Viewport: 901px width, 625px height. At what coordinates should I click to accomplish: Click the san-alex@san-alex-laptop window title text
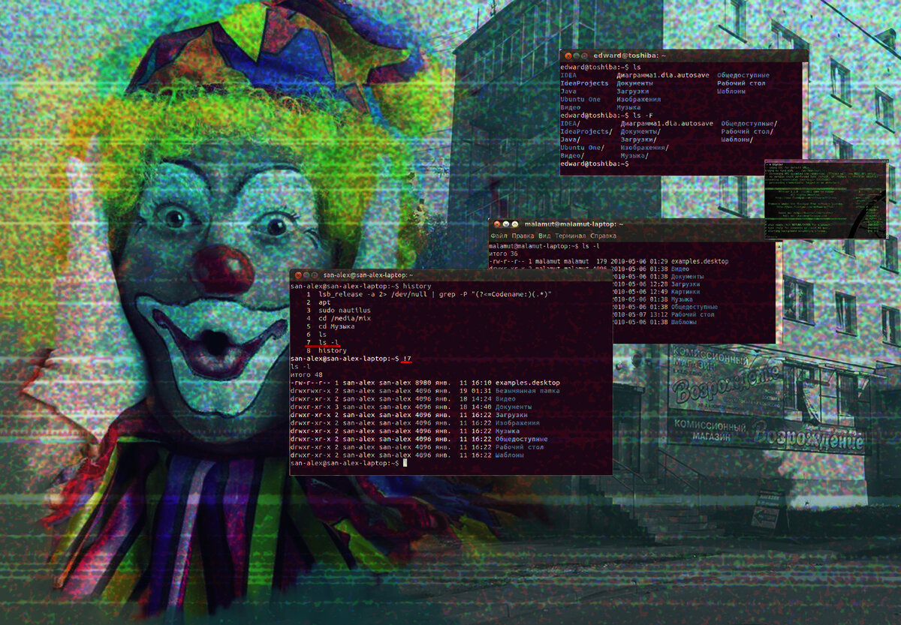[x=368, y=275]
